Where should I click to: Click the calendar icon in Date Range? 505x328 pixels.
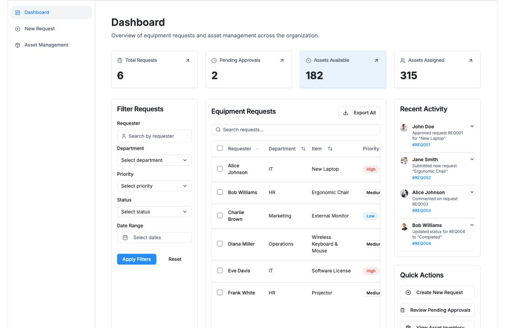[125, 238]
